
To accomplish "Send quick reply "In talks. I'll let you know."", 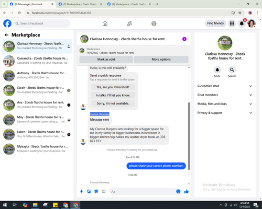I will 113,95.
